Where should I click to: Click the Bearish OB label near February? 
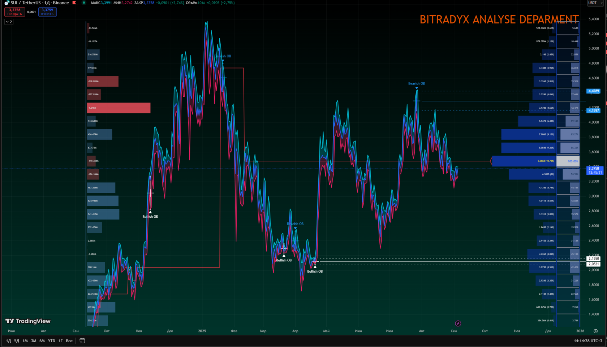pyautogui.click(x=223, y=56)
